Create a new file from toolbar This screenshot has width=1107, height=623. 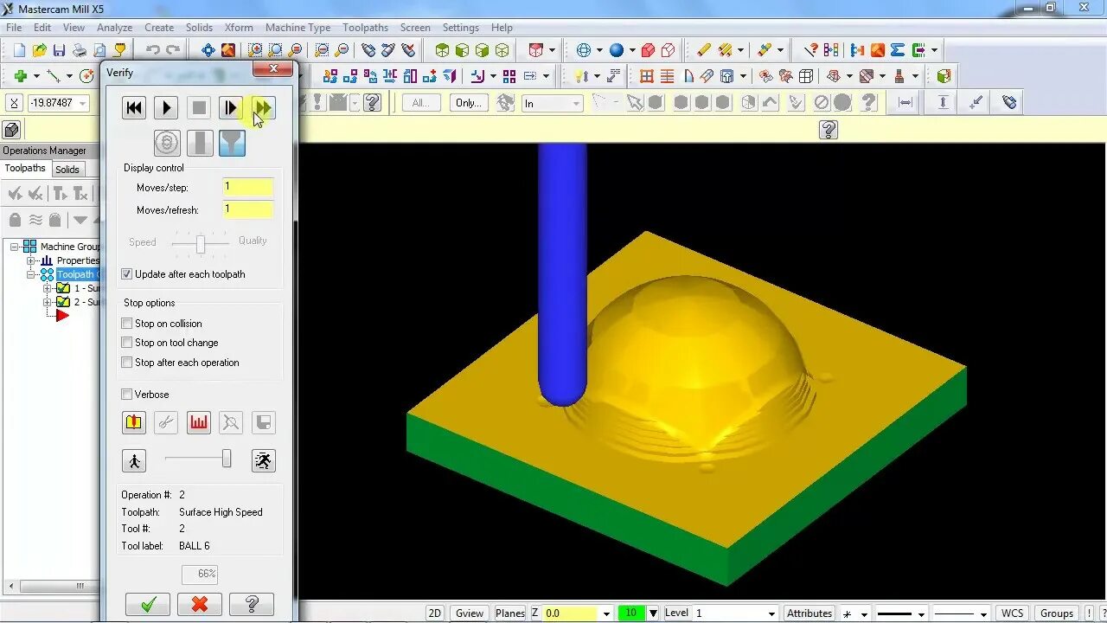[x=20, y=50]
